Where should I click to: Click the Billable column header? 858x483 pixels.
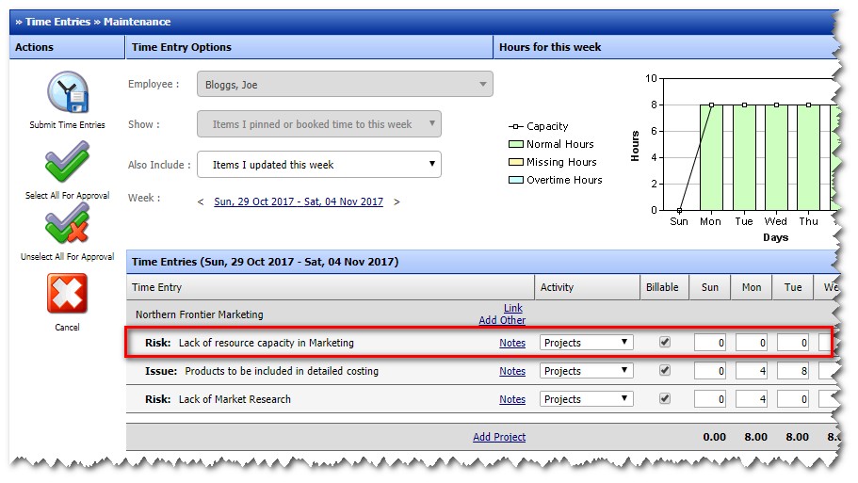662,287
